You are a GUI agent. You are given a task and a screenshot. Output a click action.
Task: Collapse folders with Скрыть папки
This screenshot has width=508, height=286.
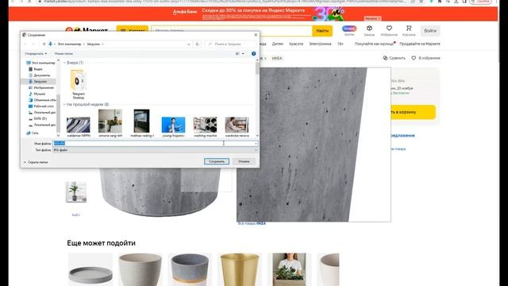[36, 162]
